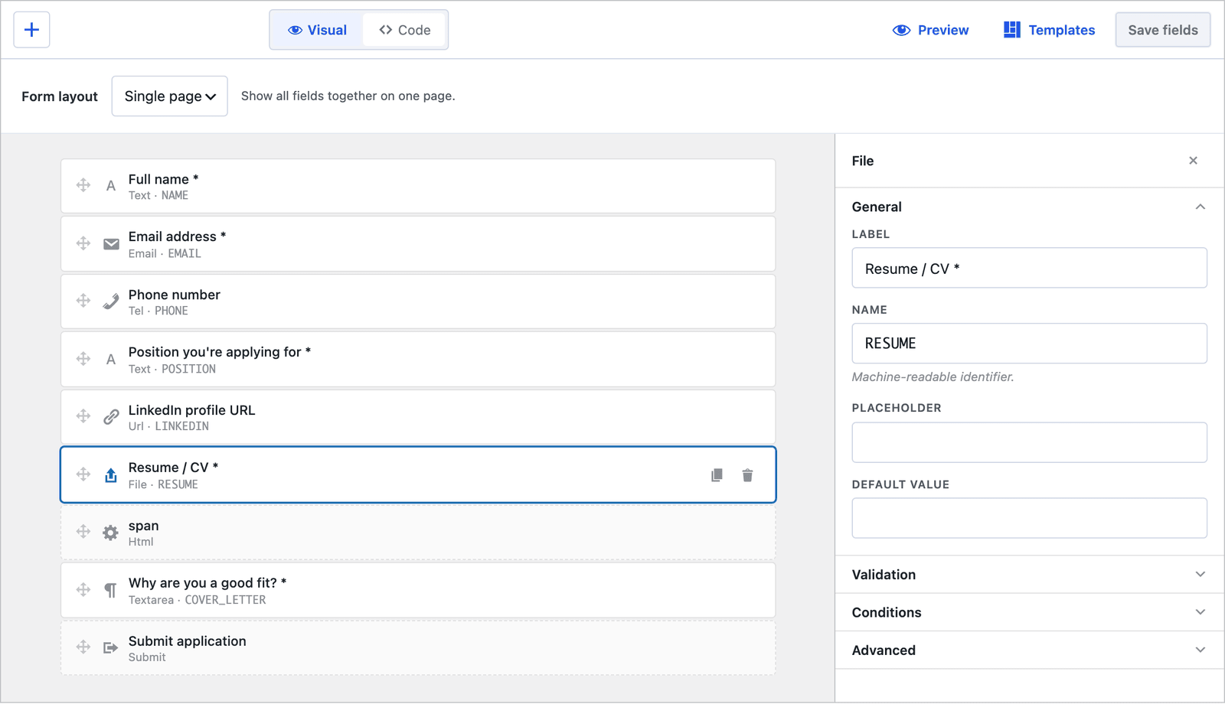
Task: Click drag handle of Why are you a good fit field
Action: tap(83, 590)
